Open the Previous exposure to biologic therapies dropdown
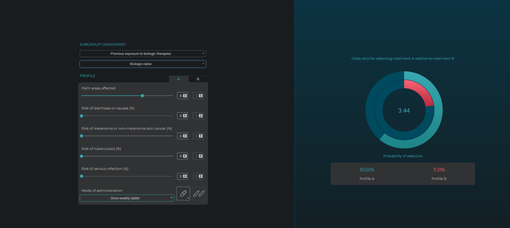The image size is (510, 228). pos(143,53)
